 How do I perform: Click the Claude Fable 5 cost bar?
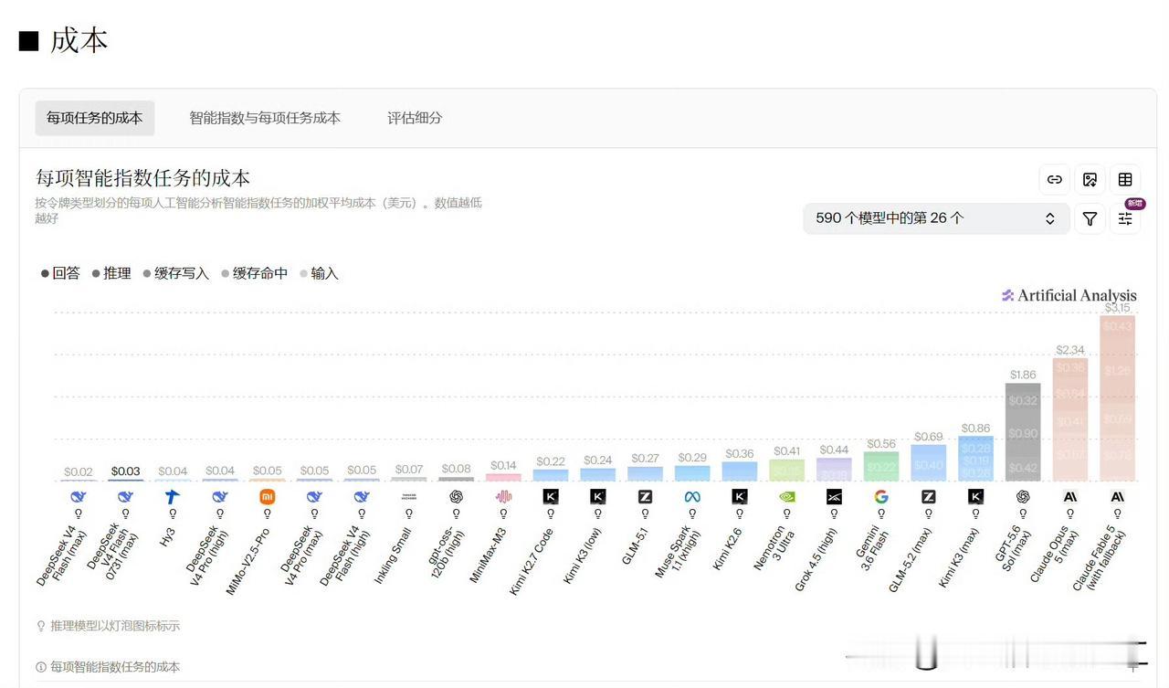[x=1118, y=398]
